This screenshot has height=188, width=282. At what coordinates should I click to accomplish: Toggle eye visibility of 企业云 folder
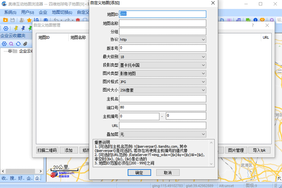pos(10,51)
